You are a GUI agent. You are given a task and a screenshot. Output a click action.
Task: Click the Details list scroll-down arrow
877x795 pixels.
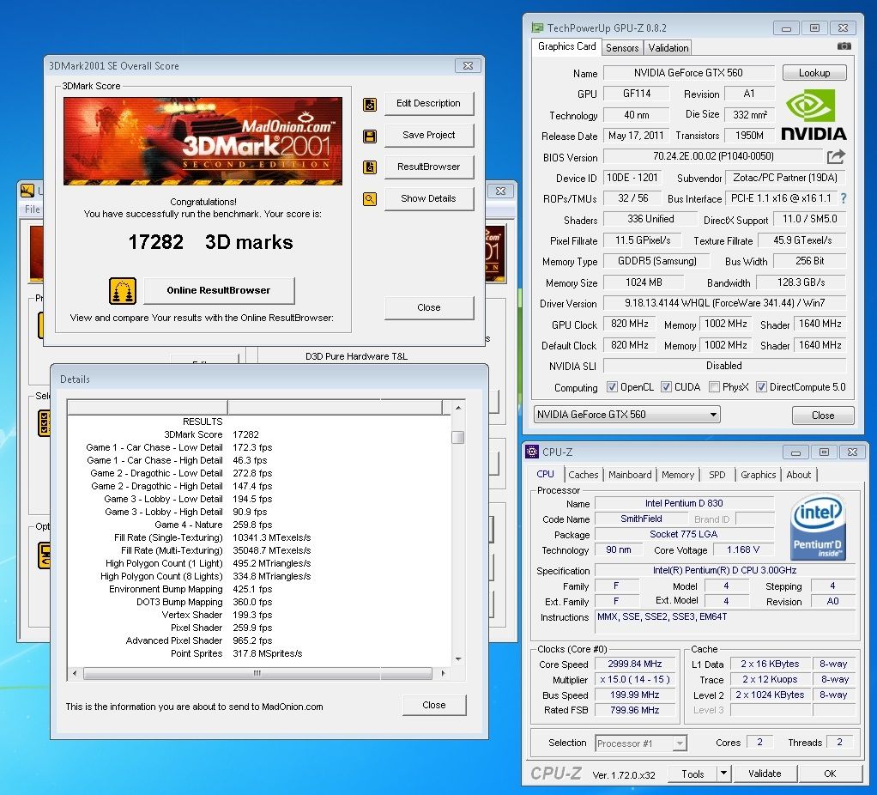coord(458,659)
